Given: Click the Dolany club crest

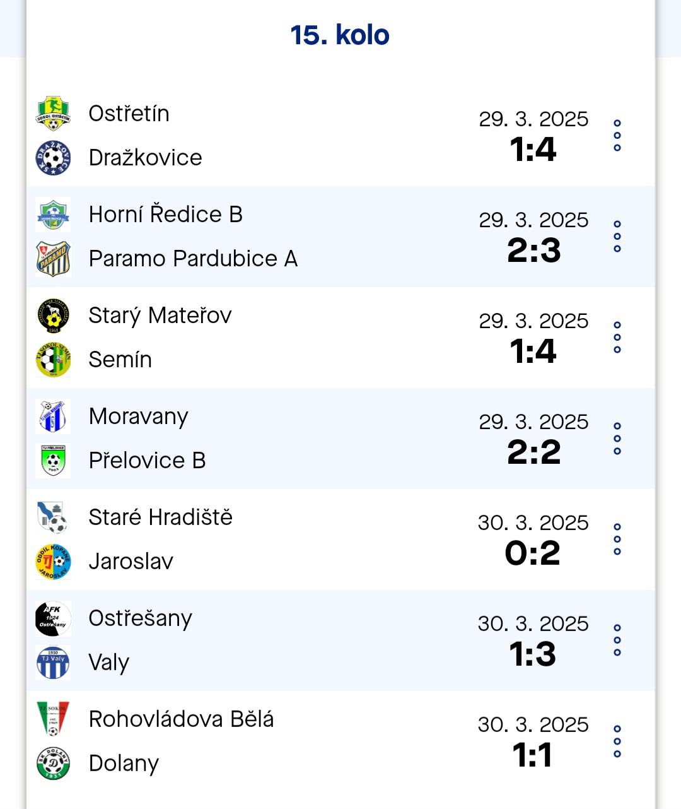Looking at the screenshot, I should click(53, 764).
